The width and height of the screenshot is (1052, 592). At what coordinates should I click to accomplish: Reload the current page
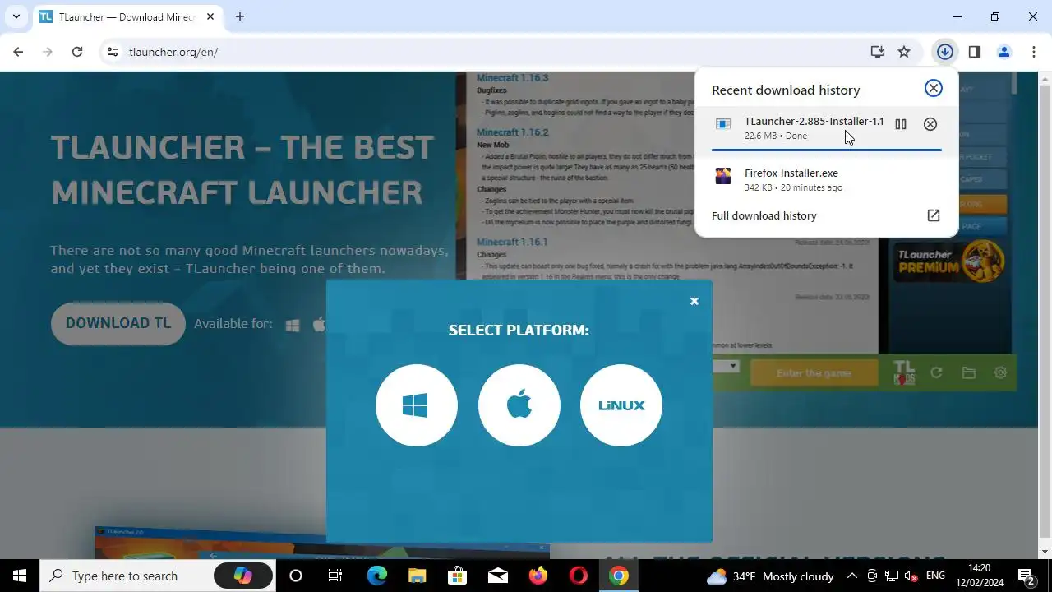(77, 52)
